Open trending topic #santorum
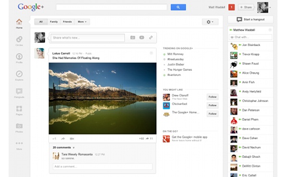 174,75
